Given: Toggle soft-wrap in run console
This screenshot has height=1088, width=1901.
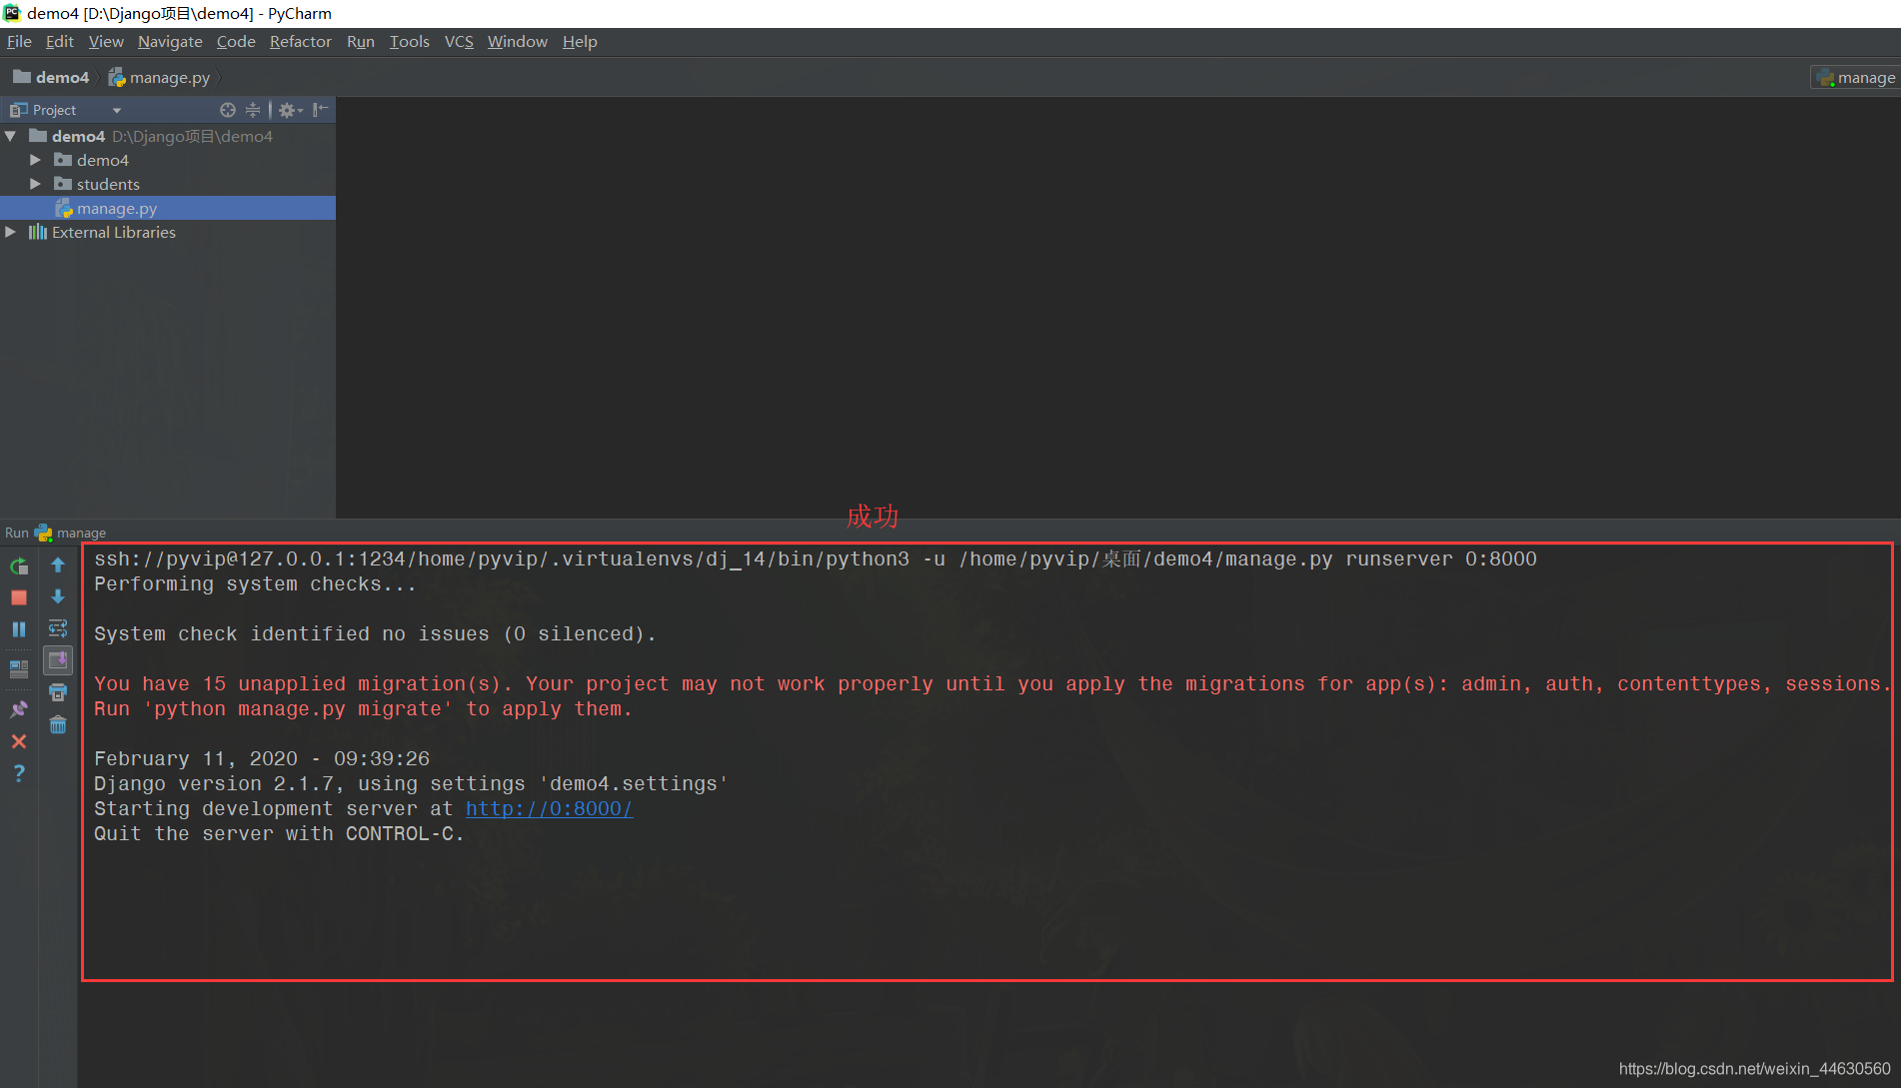Looking at the screenshot, I should [58, 628].
